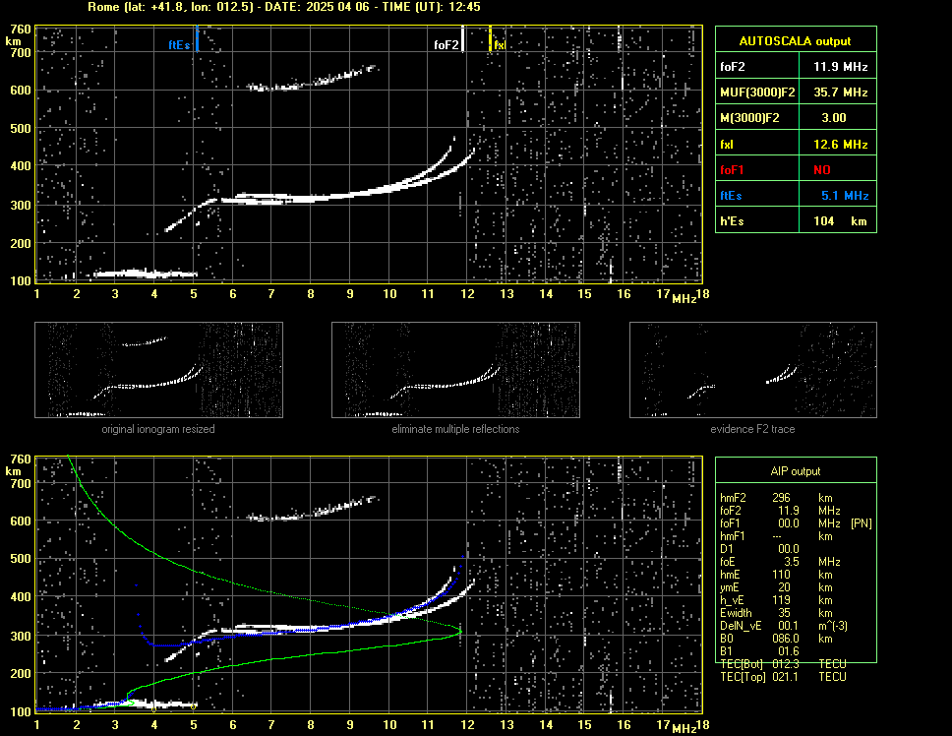Click the '104 km' value cell

click(840, 221)
